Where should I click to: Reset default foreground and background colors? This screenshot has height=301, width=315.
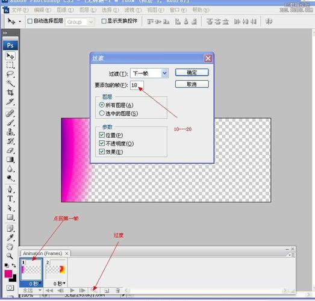point(7,265)
